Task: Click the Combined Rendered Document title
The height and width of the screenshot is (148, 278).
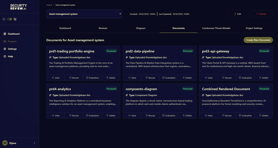Action: tap(226, 89)
